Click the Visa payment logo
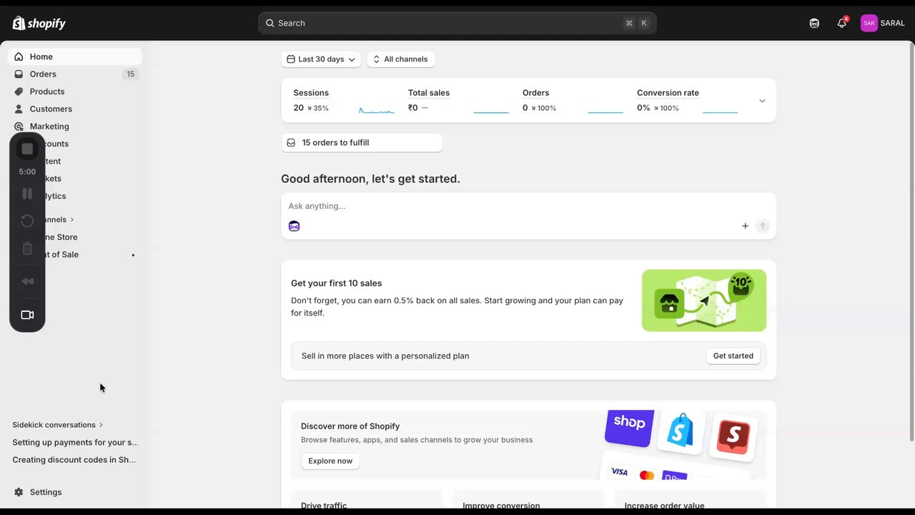The width and height of the screenshot is (915, 515). pyautogui.click(x=619, y=472)
